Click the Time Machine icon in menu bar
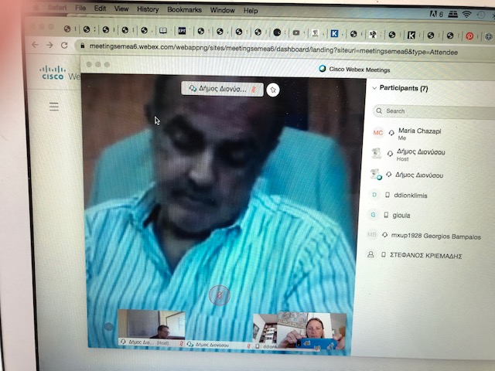 pos(481,15)
